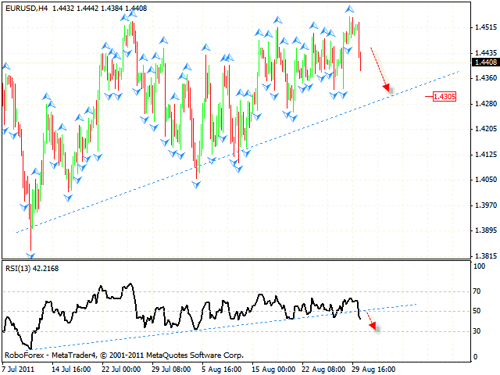Click the current price tag 1.4408

tap(485, 62)
